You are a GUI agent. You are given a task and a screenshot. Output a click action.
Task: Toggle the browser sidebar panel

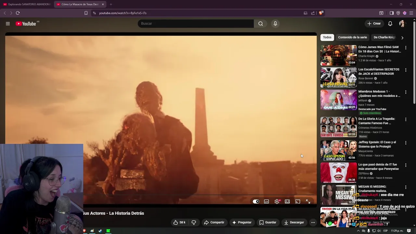pos(392,13)
